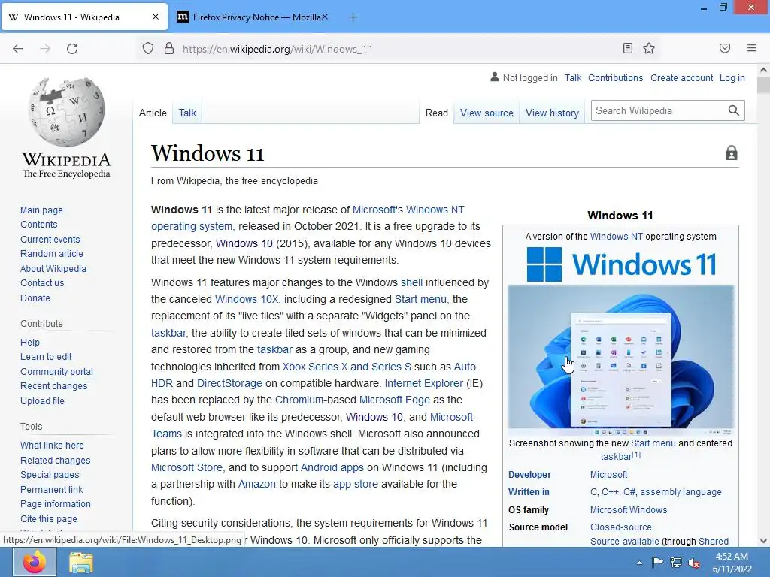
Task: Open the Contributions link
Action: (x=615, y=77)
